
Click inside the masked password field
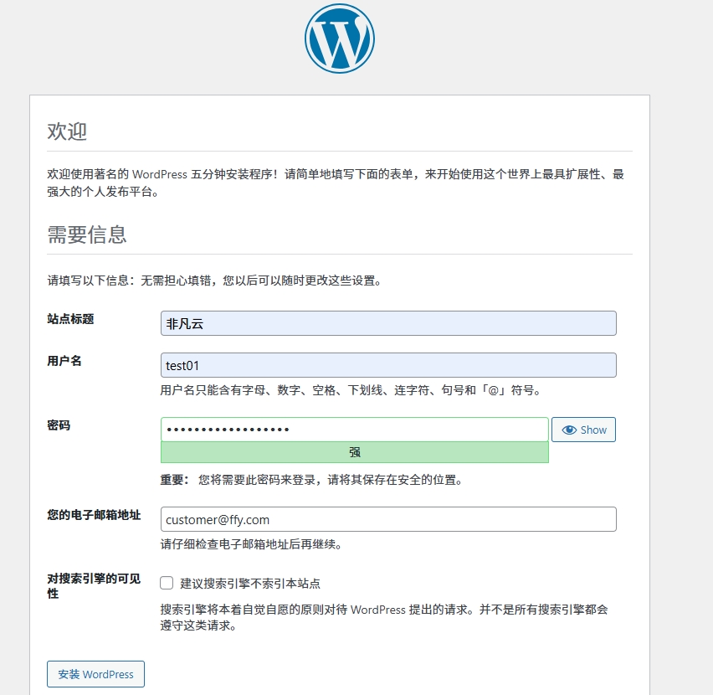coord(354,430)
